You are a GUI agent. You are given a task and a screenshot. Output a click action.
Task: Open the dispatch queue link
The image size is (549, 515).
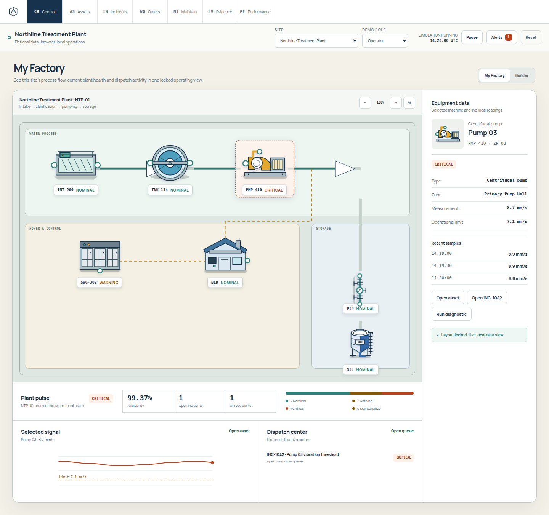click(402, 431)
